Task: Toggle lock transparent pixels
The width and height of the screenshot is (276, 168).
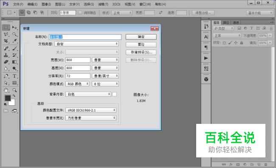Action: click(224, 43)
